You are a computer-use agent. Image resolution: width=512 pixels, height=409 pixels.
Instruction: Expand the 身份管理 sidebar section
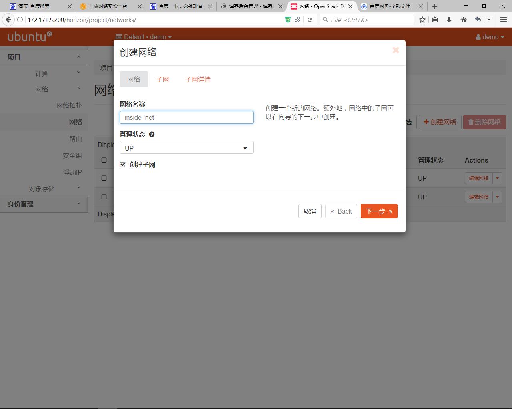pos(44,204)
